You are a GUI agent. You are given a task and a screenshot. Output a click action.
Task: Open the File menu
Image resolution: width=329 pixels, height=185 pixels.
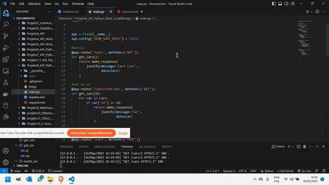coord(12,4)
